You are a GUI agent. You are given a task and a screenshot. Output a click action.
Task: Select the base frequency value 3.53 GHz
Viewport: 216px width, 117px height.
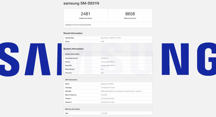104,95
